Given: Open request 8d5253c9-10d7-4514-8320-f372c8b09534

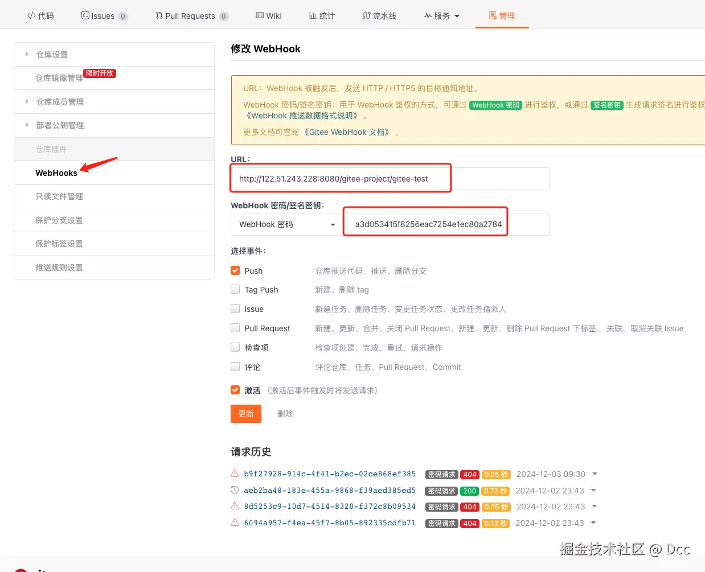Looking at the screenshot, I should pos(330,507).
